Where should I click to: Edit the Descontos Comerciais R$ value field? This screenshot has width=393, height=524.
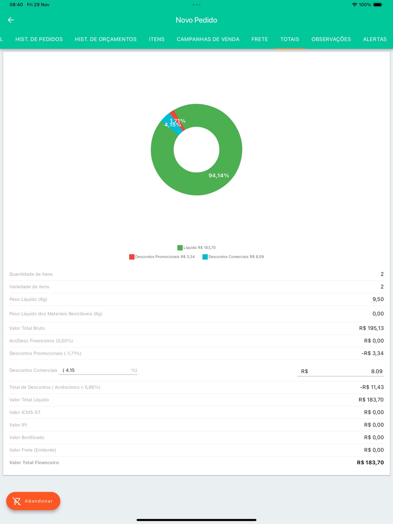tap(340, 371)
